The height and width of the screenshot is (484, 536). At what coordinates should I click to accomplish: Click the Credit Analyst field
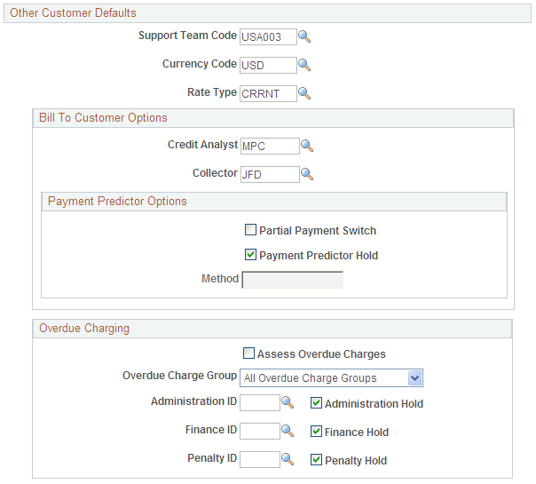(270, 146)
